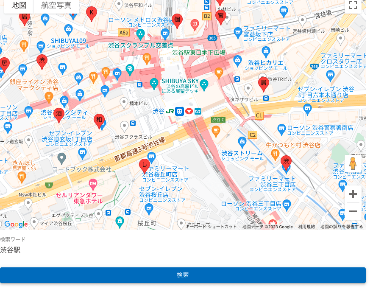Toggle fullscreen map view
Image resolution: width=373 pixels, height=289 pixels.
[353, 5]
